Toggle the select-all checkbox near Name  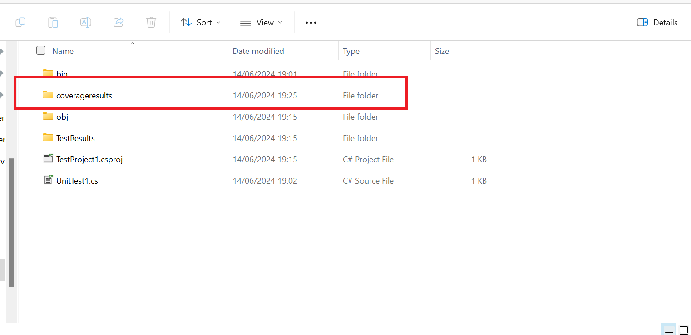41,50
